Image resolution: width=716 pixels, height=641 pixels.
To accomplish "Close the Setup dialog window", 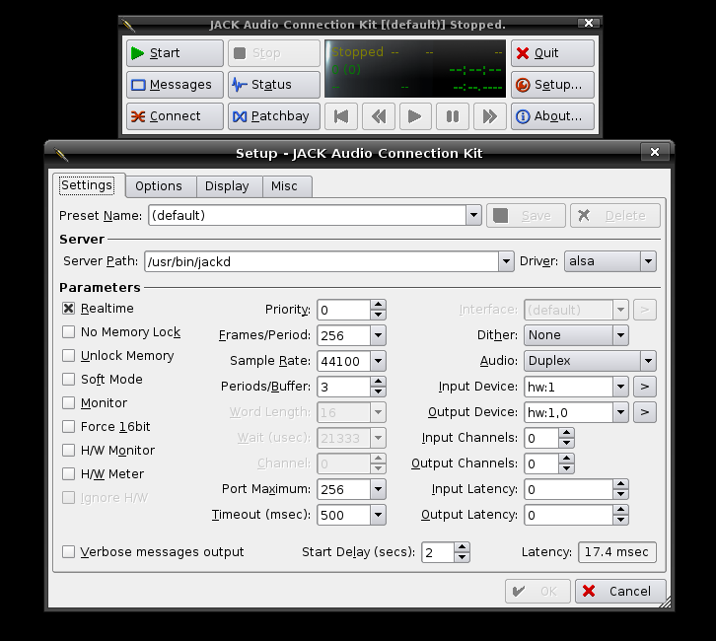I will coord(655,152).
